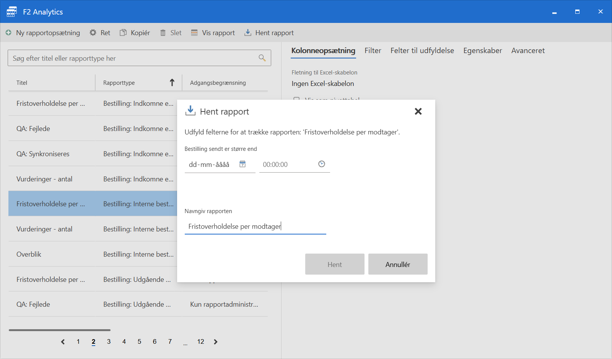This screenshot has height=359, width=612.
Task: Click the date field dd-mm-åååå
Action: tap(220, 165)
